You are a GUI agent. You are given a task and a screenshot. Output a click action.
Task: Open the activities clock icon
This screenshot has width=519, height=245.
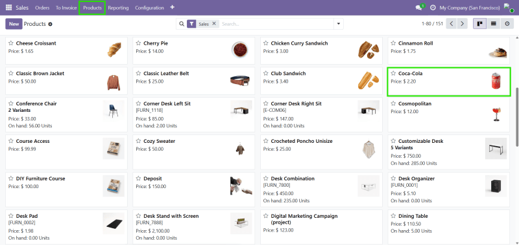[x=433, y=8]
